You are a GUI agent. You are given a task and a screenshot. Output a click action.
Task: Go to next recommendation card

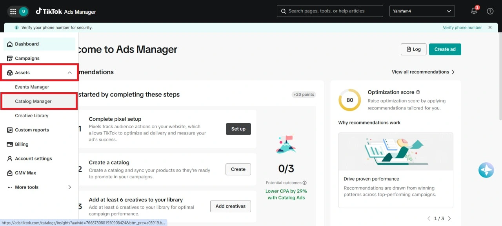point(449,219)
